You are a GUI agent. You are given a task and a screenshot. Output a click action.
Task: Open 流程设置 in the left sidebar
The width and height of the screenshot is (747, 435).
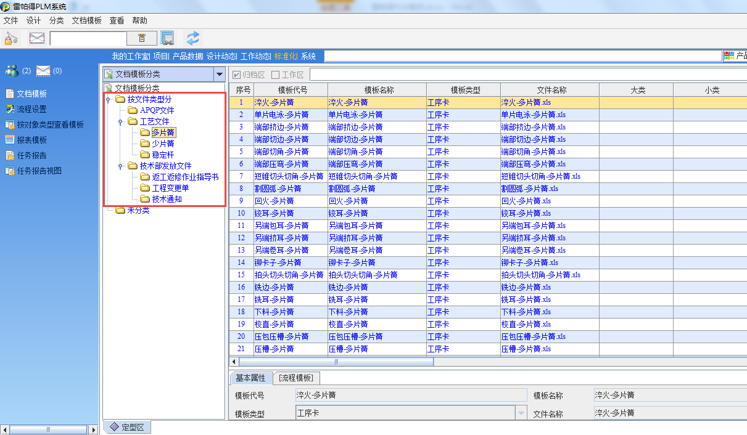coord(31,110)
